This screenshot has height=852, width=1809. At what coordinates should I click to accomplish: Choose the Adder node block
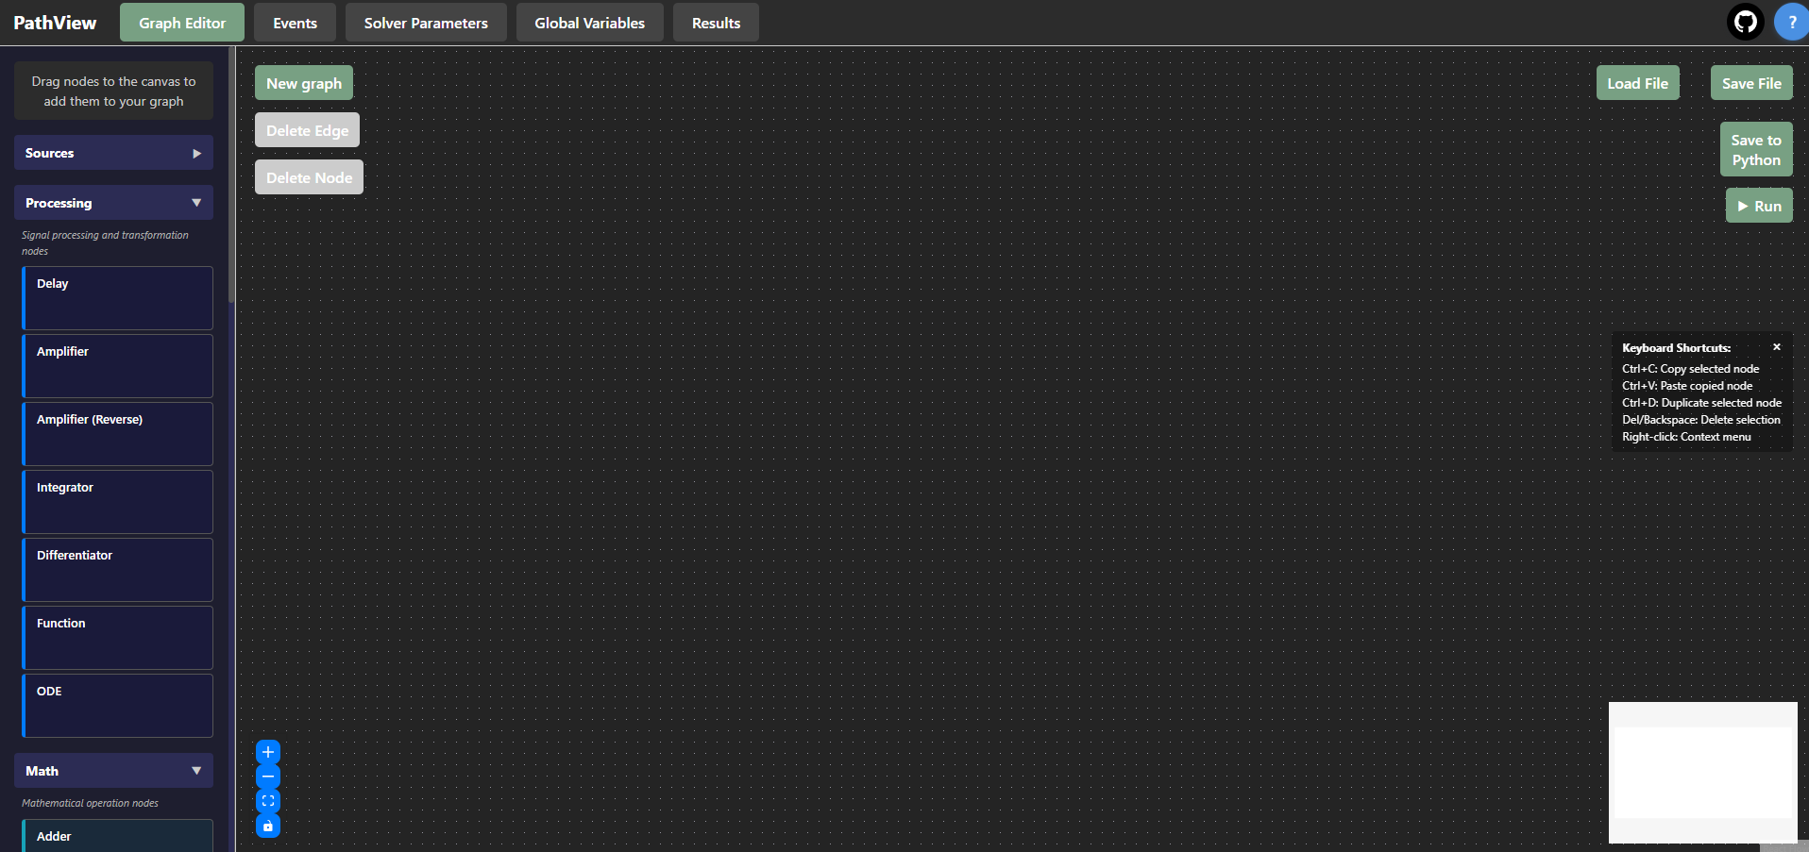(x=118, y=836)
